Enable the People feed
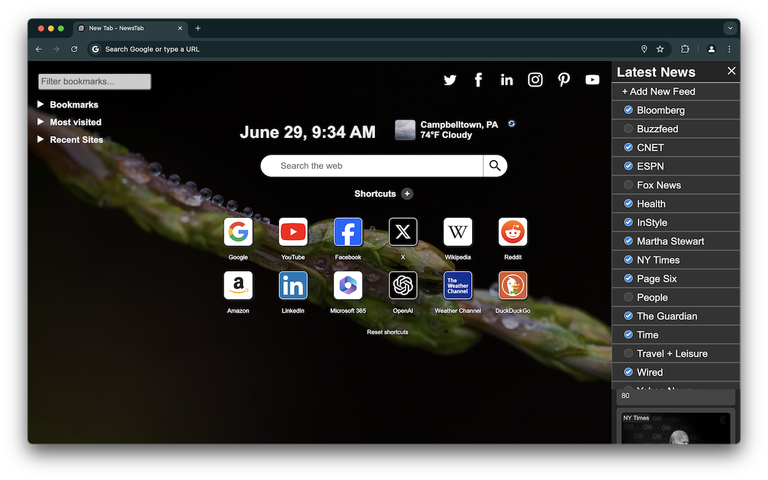 coord(628,297)
